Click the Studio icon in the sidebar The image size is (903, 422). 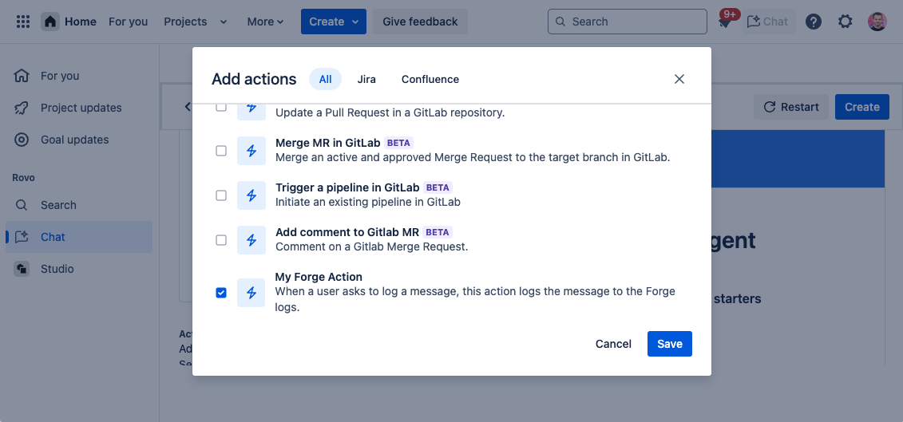click(x=22, y=269)
